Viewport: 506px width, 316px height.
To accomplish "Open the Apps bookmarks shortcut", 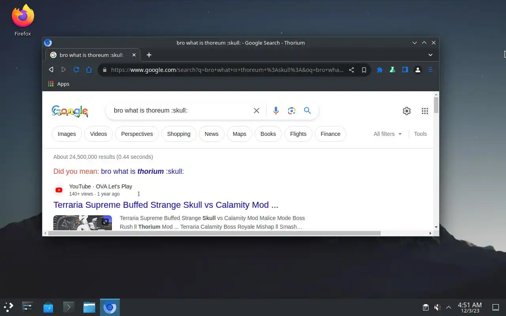I will click(x=59, y=84).
